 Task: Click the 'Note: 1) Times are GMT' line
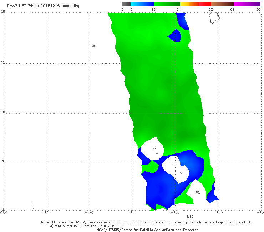pos(147,222)
